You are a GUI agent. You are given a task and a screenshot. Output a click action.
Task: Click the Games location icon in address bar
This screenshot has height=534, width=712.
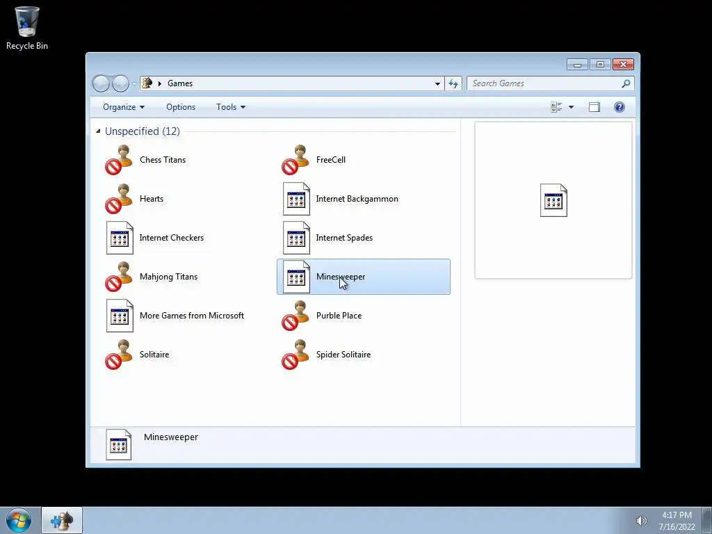point(147,83)
